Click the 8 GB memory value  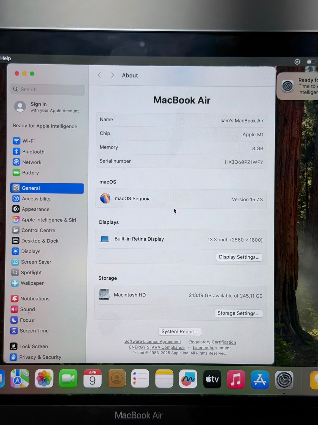[258, 148]
